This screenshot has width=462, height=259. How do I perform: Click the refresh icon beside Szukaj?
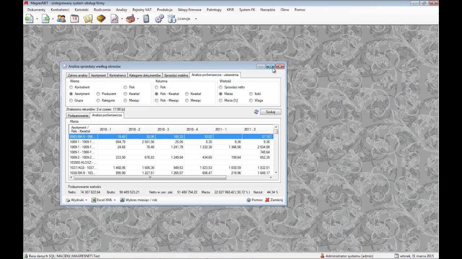tap(256, 112)
